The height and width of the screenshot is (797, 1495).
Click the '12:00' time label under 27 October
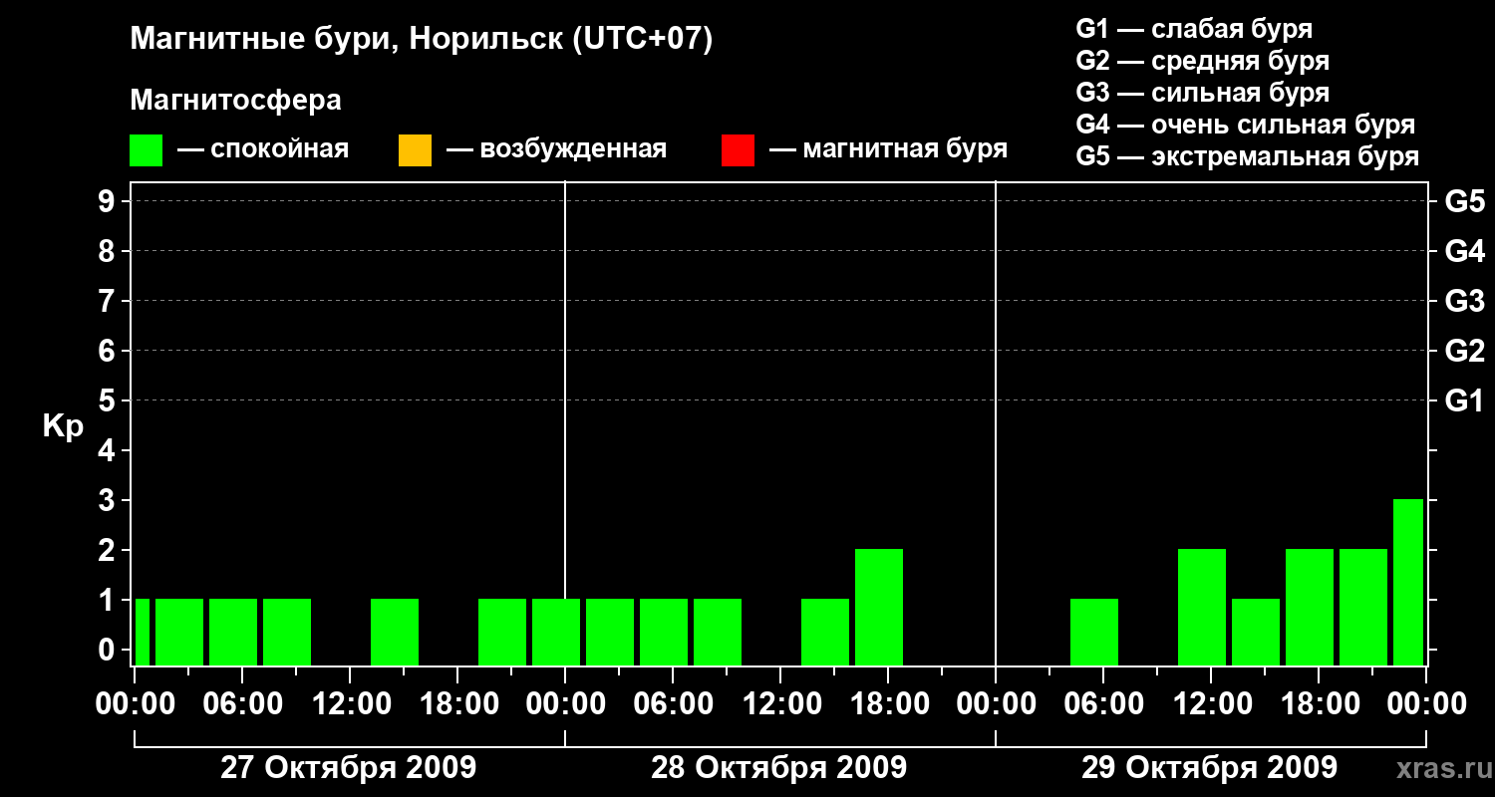pyautogui.click(x=350, y=704)
